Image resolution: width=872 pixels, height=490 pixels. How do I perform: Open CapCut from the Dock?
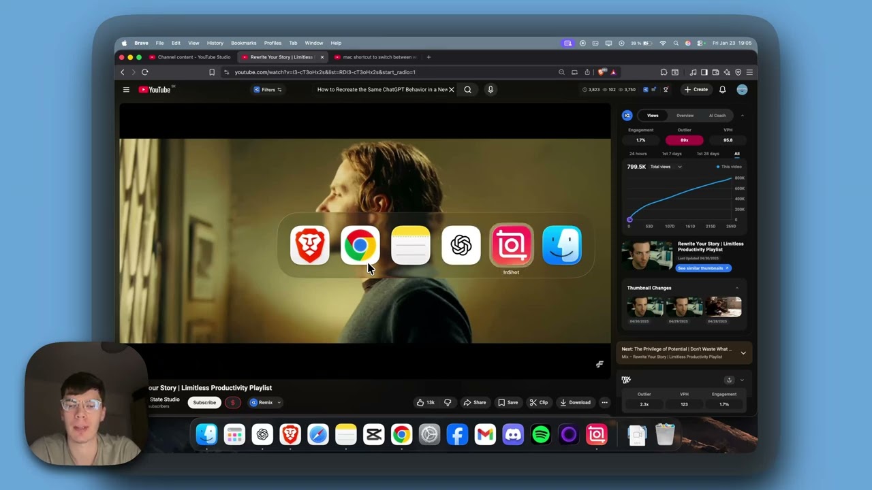click(373, 434)
